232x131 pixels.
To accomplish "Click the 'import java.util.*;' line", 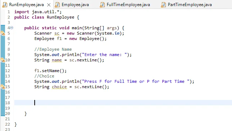I will coord(38,12).
